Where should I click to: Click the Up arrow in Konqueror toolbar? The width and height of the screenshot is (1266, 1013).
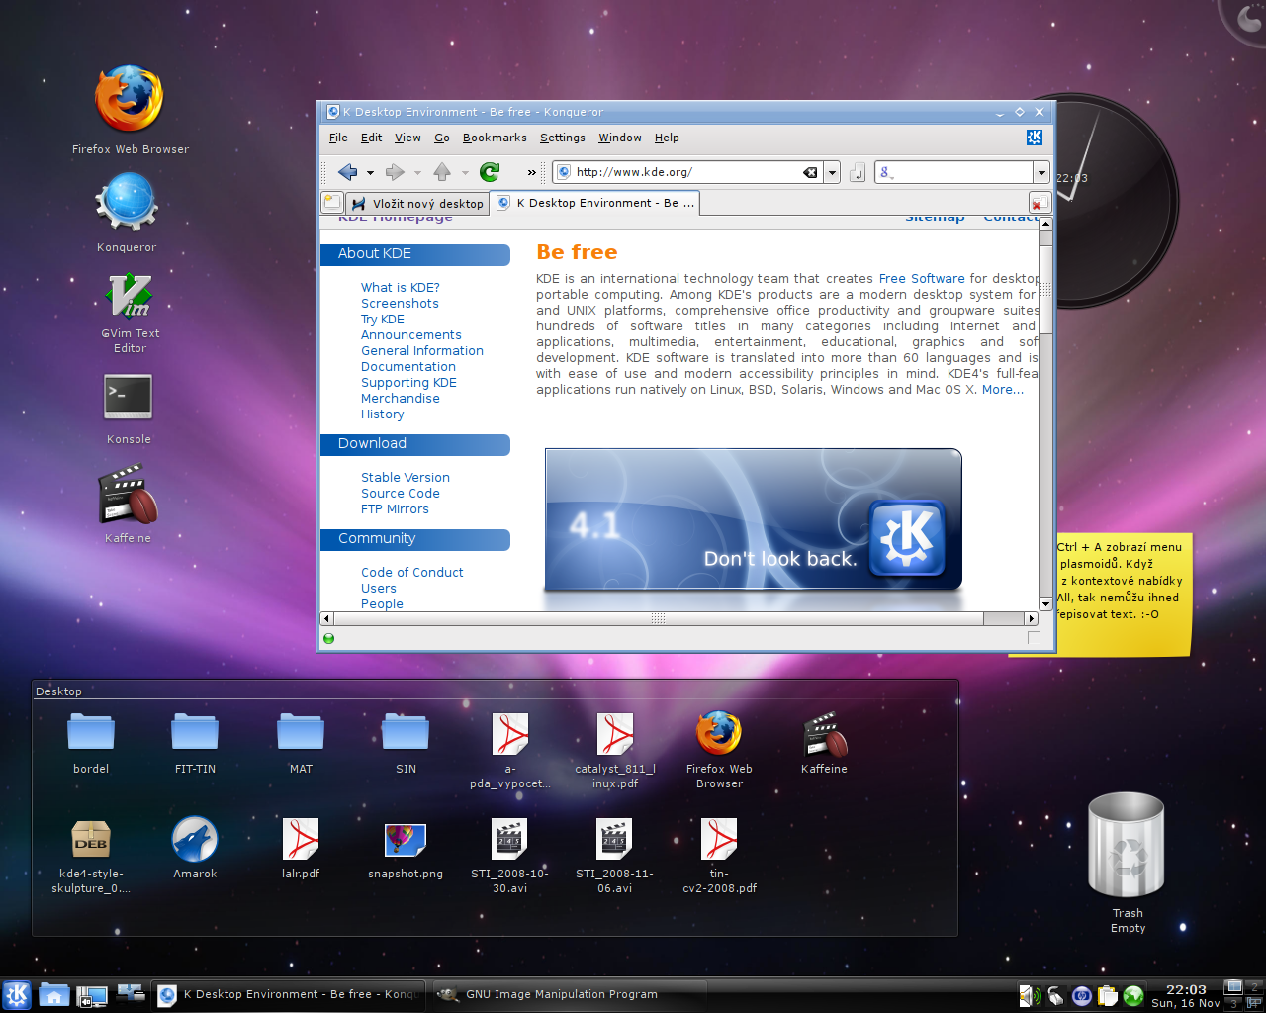point(442,172)
